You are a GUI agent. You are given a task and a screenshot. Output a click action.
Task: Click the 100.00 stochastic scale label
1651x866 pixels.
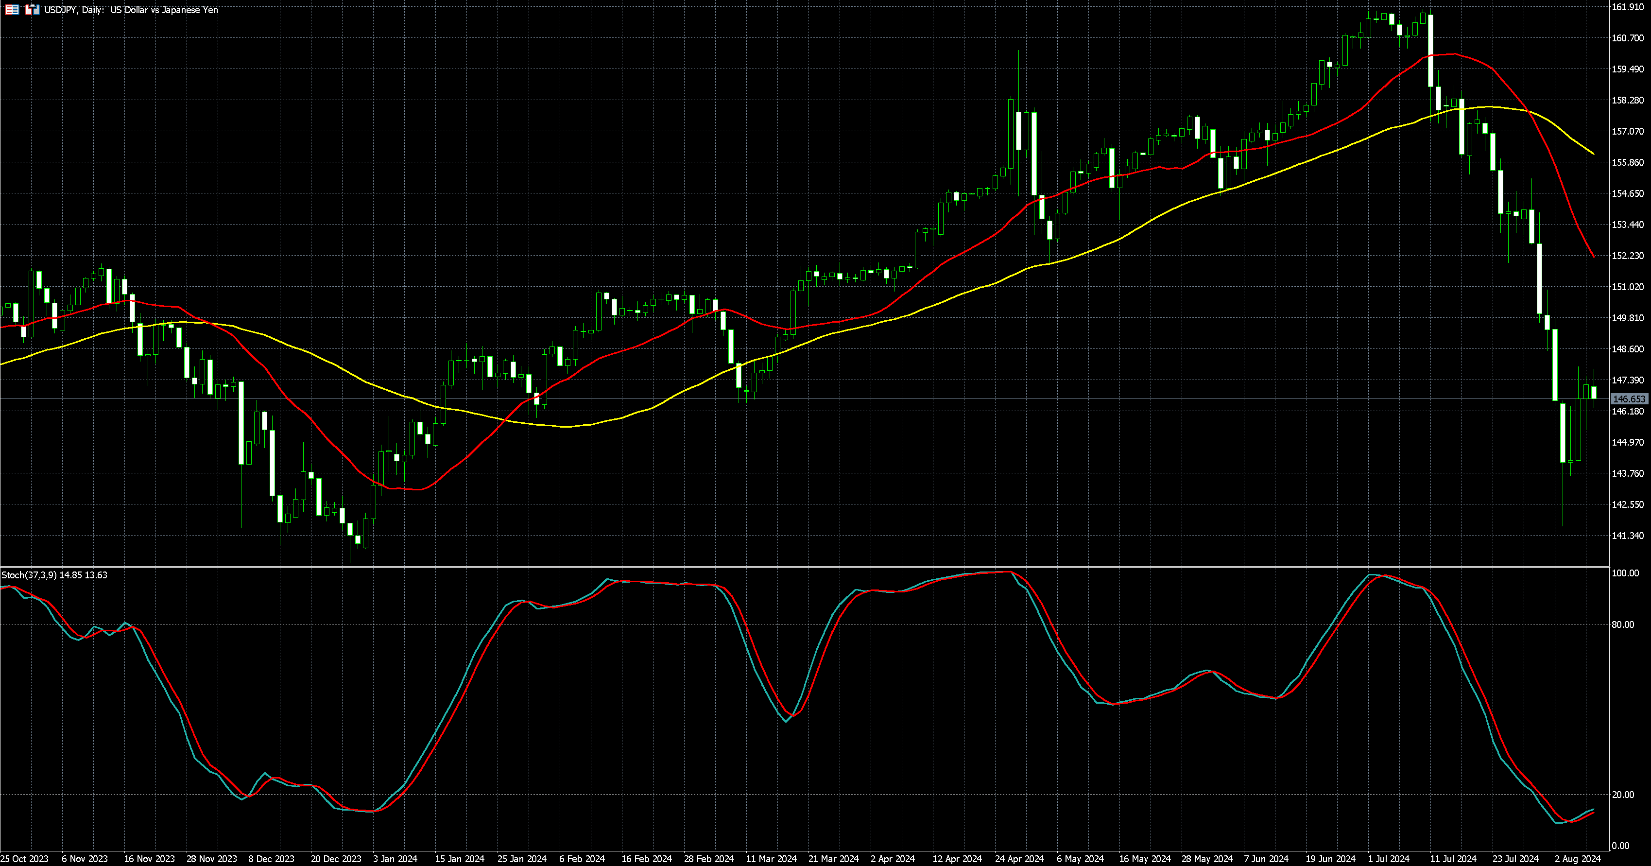[x=1625, y=573]
